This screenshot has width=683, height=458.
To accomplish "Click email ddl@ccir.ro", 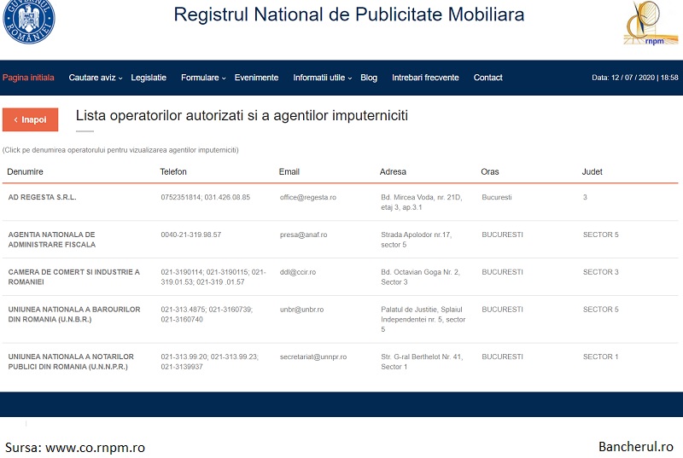I will pos(298,272).
